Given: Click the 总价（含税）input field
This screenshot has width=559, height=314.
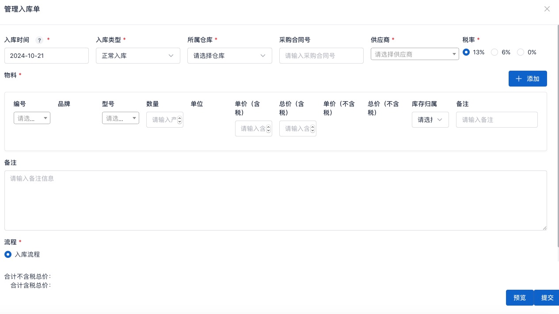Looking at the screenshot, I should [x=298, y=129].
